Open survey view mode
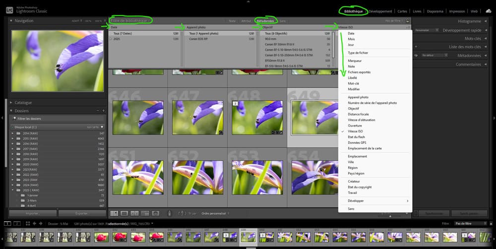496x249 pixels. [x=145, y=213]
